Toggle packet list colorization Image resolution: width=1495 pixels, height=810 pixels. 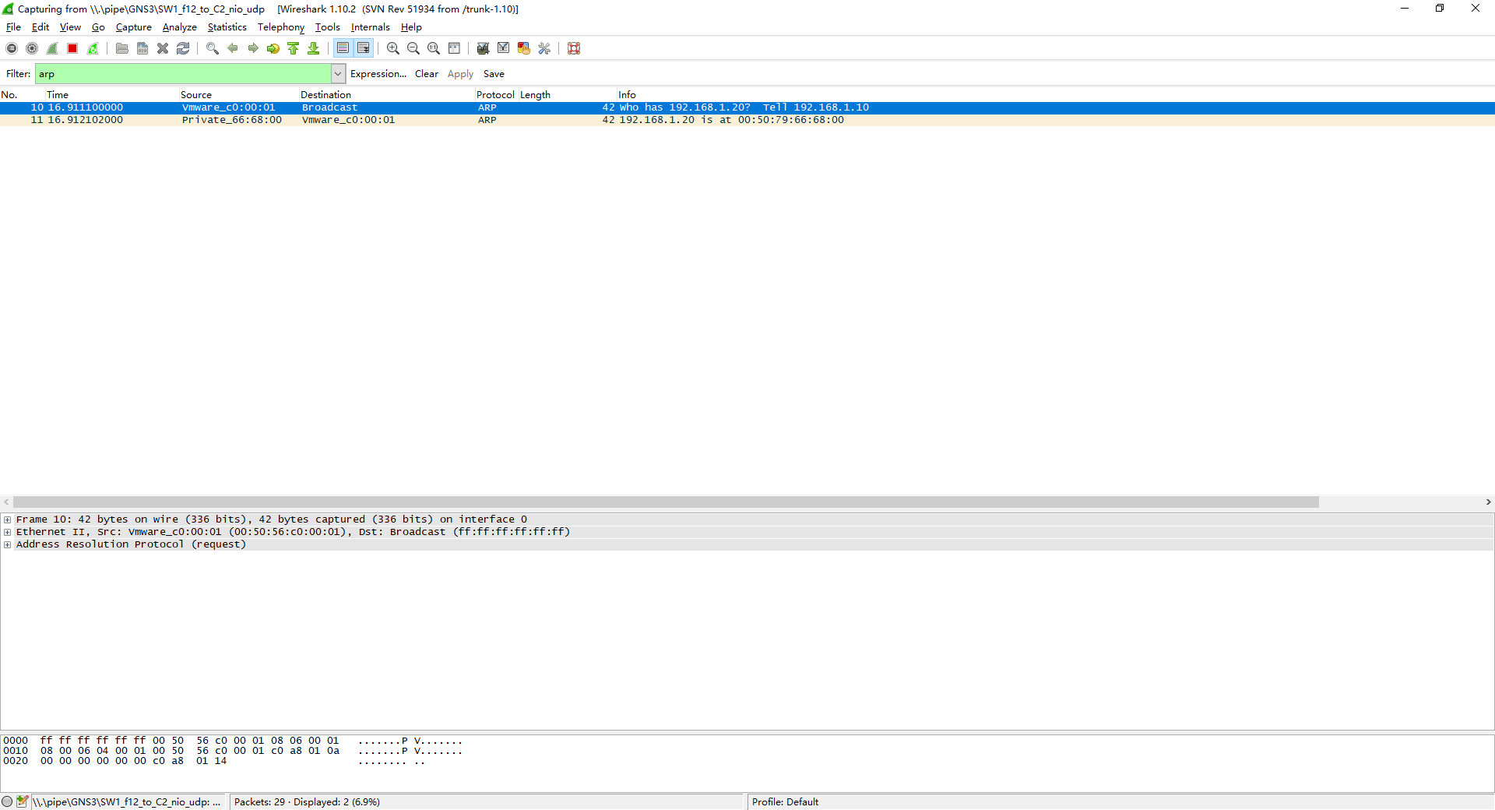pyautogui.click(x=343, y=48)
